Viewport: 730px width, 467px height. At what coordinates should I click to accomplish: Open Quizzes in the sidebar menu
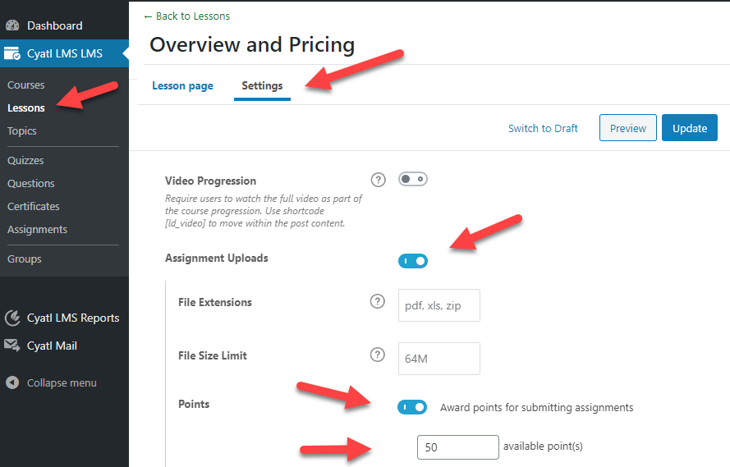[x=25, y=161]
